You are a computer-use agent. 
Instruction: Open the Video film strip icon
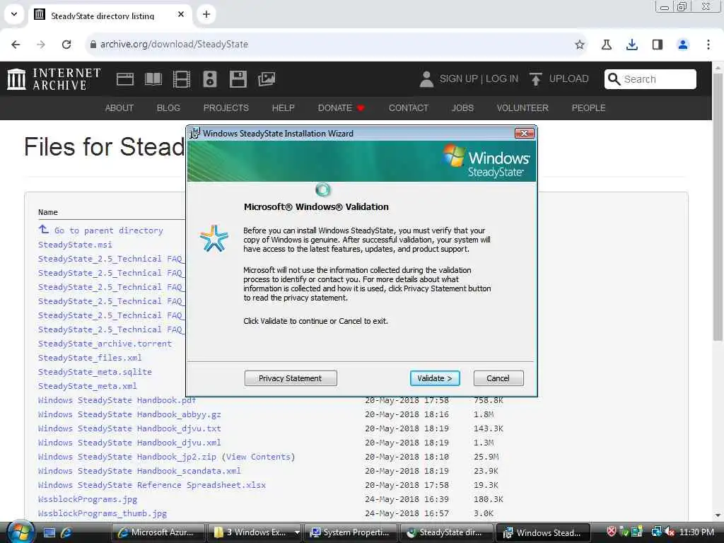click(182, 79)
